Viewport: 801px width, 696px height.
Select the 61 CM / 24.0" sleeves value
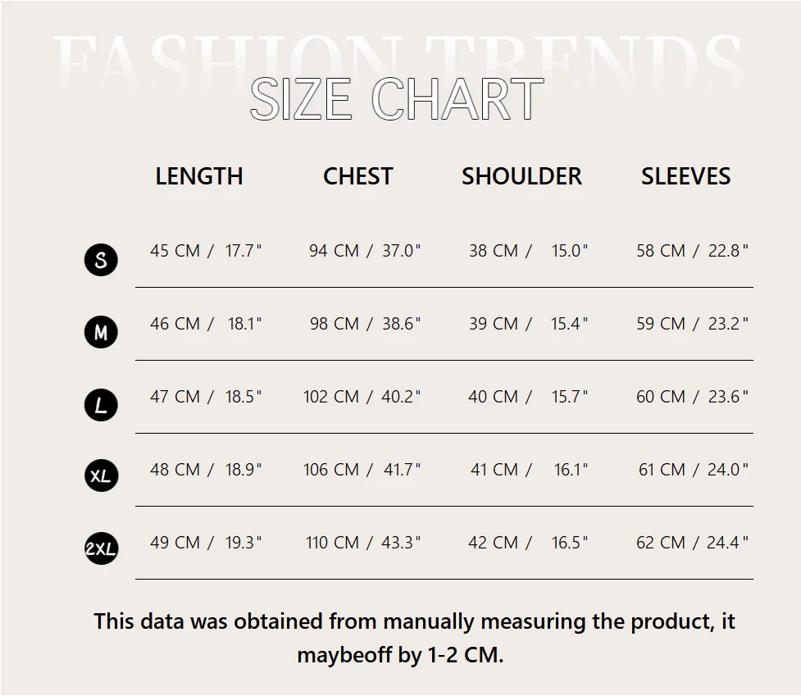pos(693,470)
